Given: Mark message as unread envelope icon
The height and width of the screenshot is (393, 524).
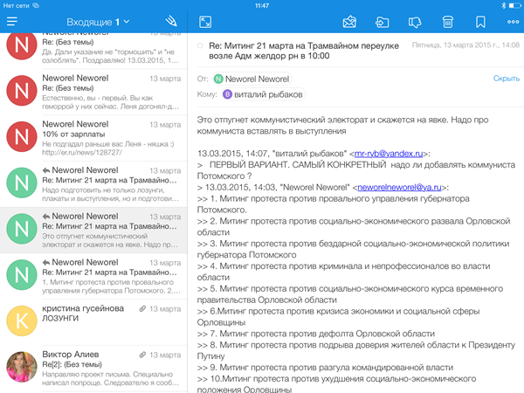Looking at the screenshot, I should coord(349,22).
